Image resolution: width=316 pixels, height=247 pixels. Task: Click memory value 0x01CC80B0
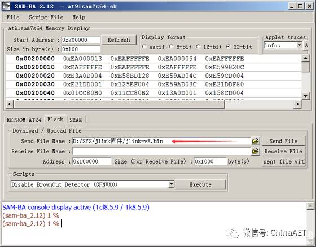coord(82,93)
